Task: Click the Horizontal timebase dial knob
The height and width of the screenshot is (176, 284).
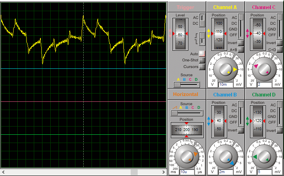Action: pos(187,156)
